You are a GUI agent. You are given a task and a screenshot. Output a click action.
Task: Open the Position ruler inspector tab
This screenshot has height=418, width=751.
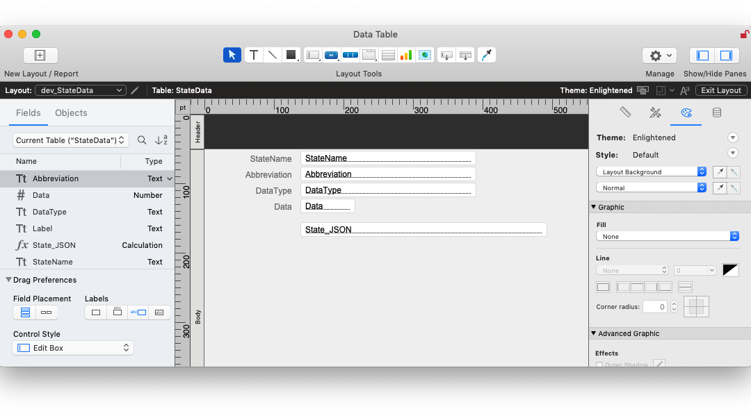pyautogui.click(x=625, y=112)
